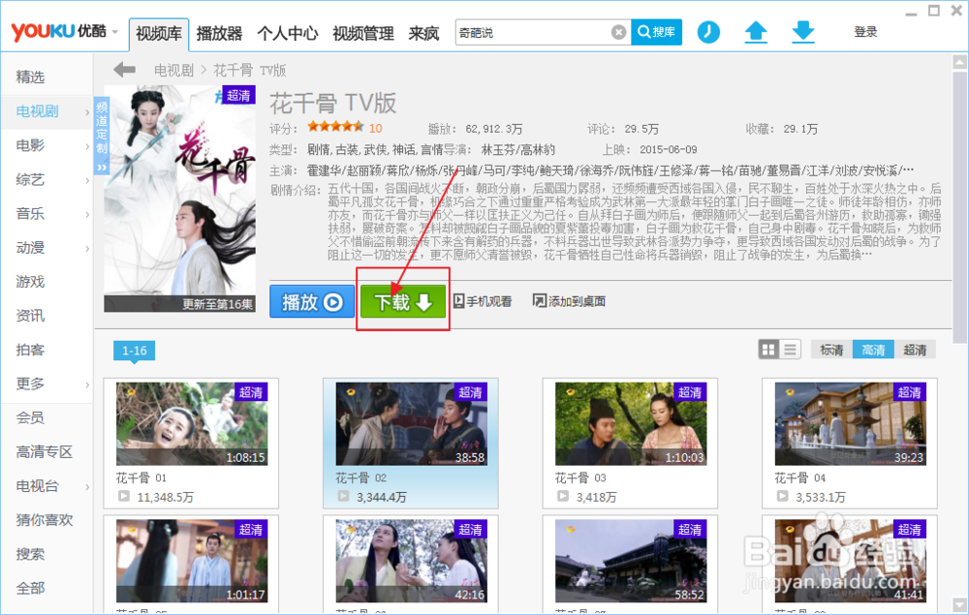Screen dimensions: 969x615
Task: Click the 花千骨 02 title text
Action: (360, 477)
